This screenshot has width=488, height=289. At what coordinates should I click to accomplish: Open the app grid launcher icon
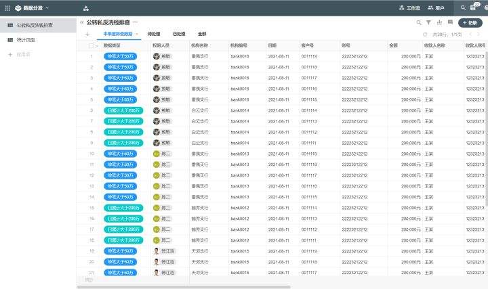coord(86,8)
